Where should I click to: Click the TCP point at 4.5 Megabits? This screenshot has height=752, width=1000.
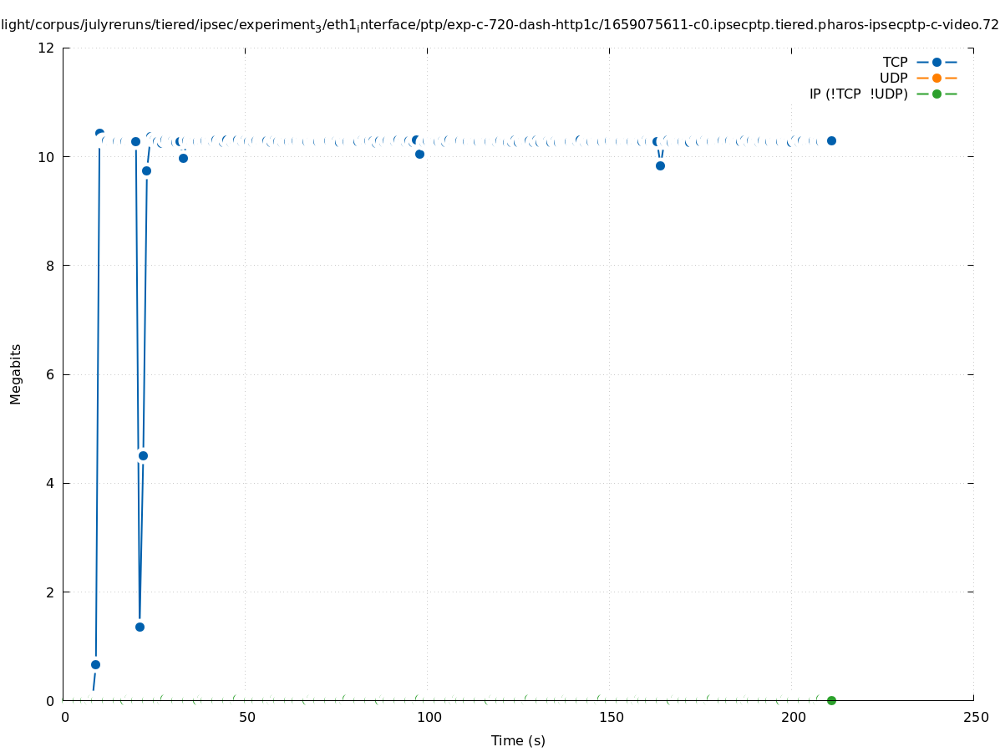point(143,455)
